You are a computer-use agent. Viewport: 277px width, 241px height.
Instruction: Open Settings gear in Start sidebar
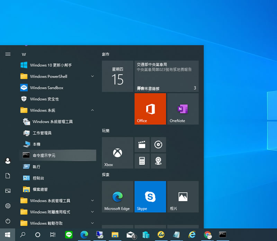coord(8,206)
